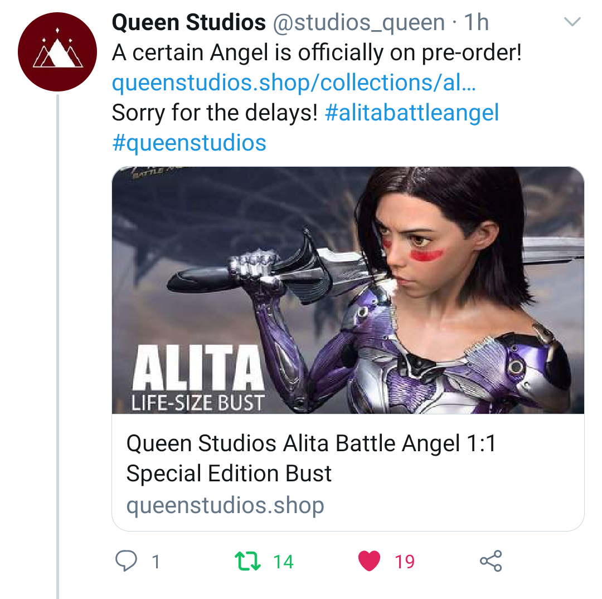Click the reply speech bubble icon
This screenshot has height=599, width=602.
[x=126, y=561]
